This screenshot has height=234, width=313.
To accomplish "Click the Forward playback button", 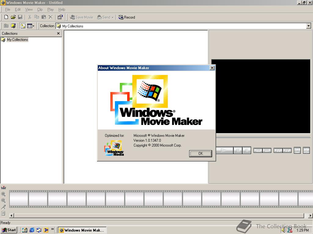I will [287, 151].
